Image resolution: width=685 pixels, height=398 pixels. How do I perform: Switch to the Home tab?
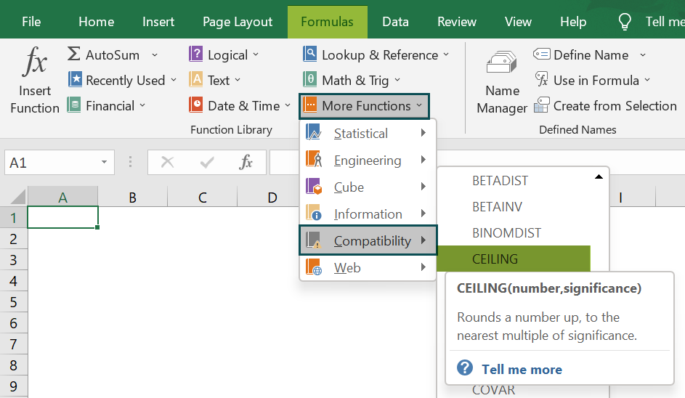point(96,22)
